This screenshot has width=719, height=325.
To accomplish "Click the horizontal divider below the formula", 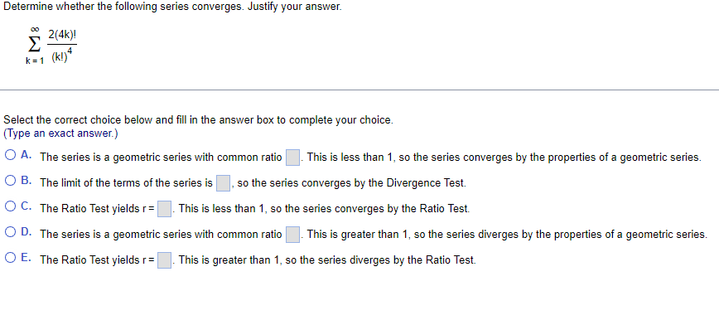I will pos(359,90).
